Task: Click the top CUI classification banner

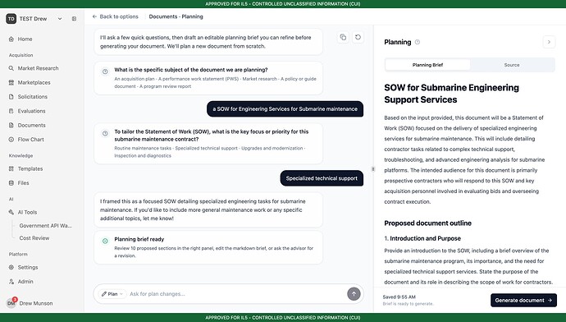Action: pos(283,4)
